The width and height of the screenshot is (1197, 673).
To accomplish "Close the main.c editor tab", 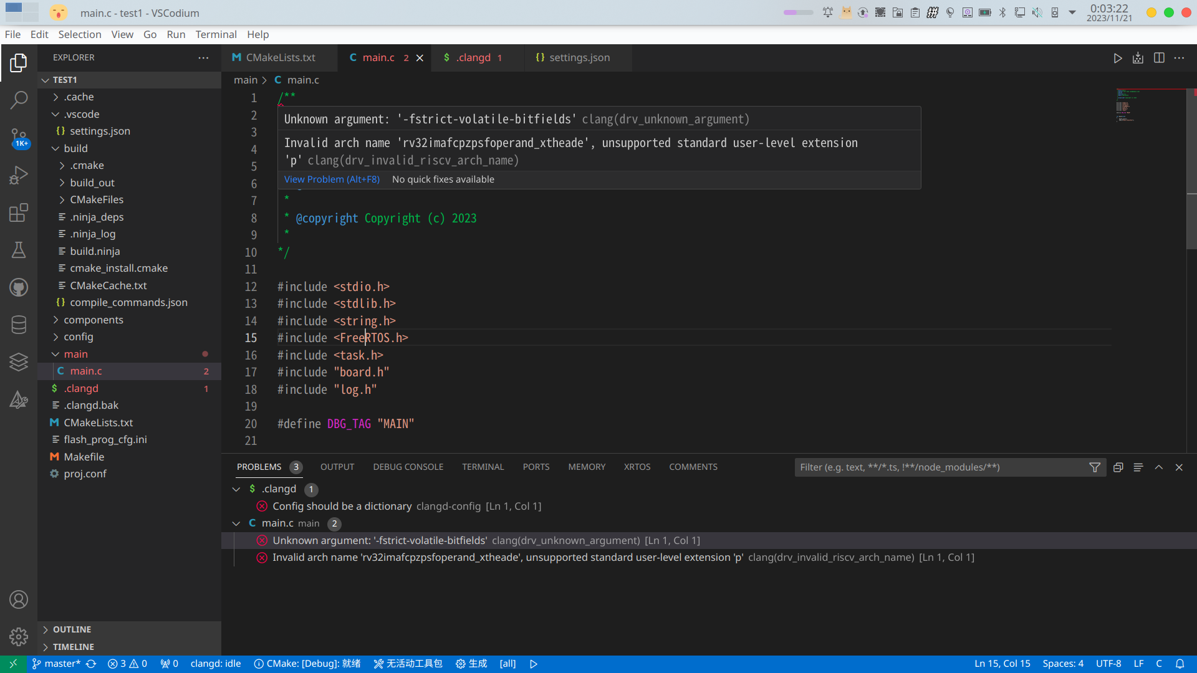I will pos(420,58).
